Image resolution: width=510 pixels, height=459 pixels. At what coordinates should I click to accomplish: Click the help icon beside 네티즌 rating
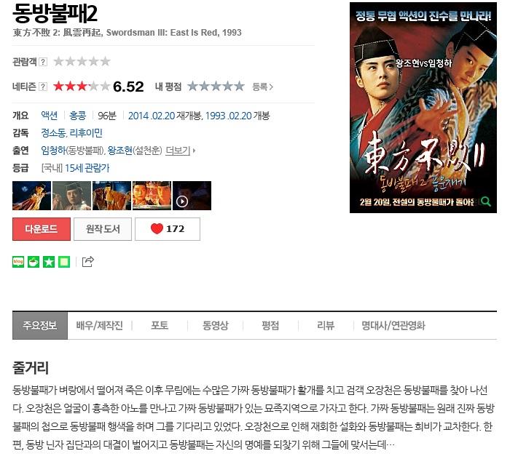(43, 87)
